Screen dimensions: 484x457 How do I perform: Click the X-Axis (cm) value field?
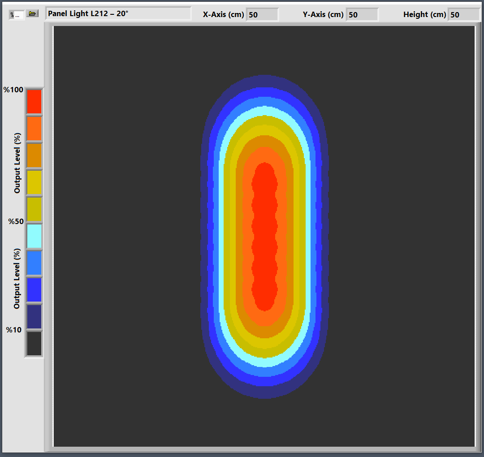262,15
